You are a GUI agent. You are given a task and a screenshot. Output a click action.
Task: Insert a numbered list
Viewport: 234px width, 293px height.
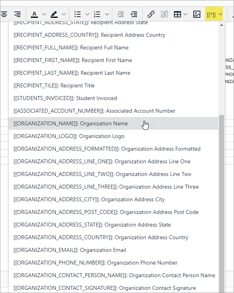(97, 14)
